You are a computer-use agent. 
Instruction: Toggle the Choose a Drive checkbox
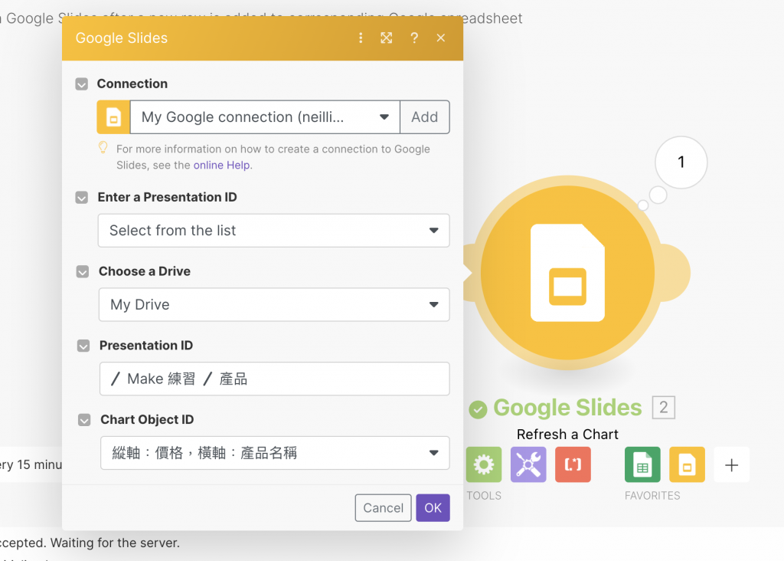[83, 272]
